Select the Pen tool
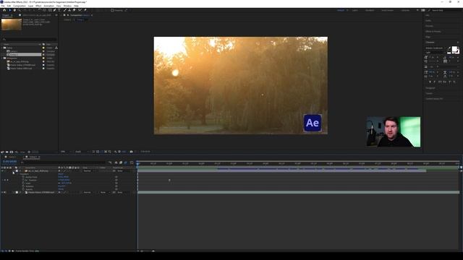This screenshot has height=260, width=463. (55, 10)
